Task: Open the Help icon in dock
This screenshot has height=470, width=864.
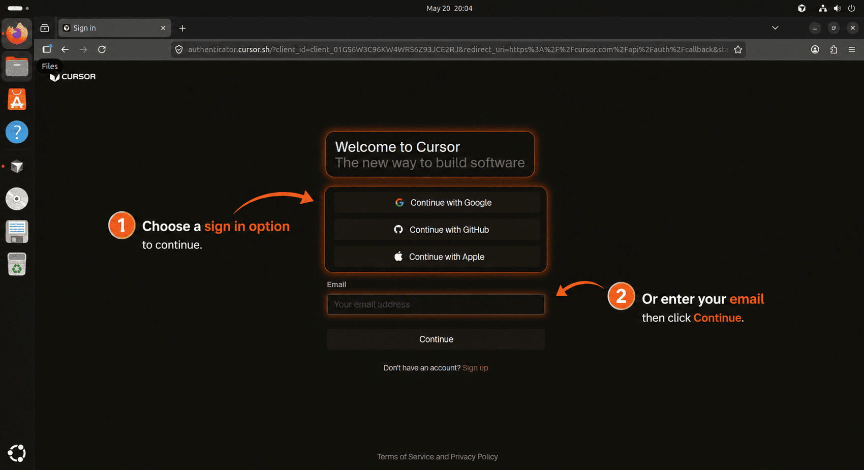Action: pyautogui.click(x=17, y=132)
